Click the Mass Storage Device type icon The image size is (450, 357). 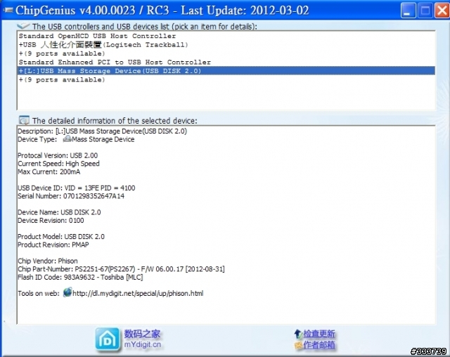click(67, 139)
